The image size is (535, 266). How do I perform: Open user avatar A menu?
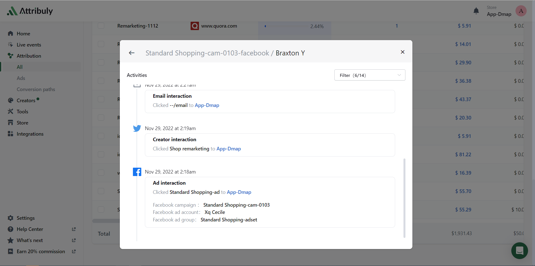tap(521, 11)
